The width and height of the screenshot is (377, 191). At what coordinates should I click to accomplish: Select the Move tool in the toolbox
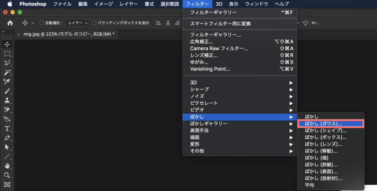pyautogui.click(x=7, y=44)
